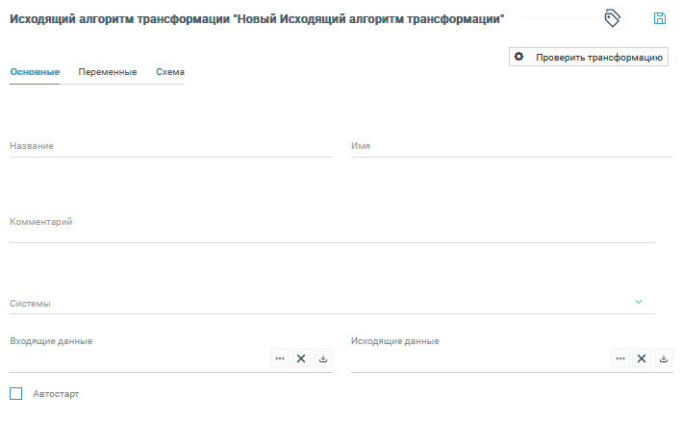Switch to the Основные tab
Screen dimensions: 683x445
point(35,72)
